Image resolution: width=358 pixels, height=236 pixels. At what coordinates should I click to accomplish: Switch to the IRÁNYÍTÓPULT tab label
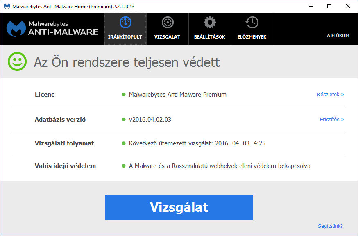[125, 37]
